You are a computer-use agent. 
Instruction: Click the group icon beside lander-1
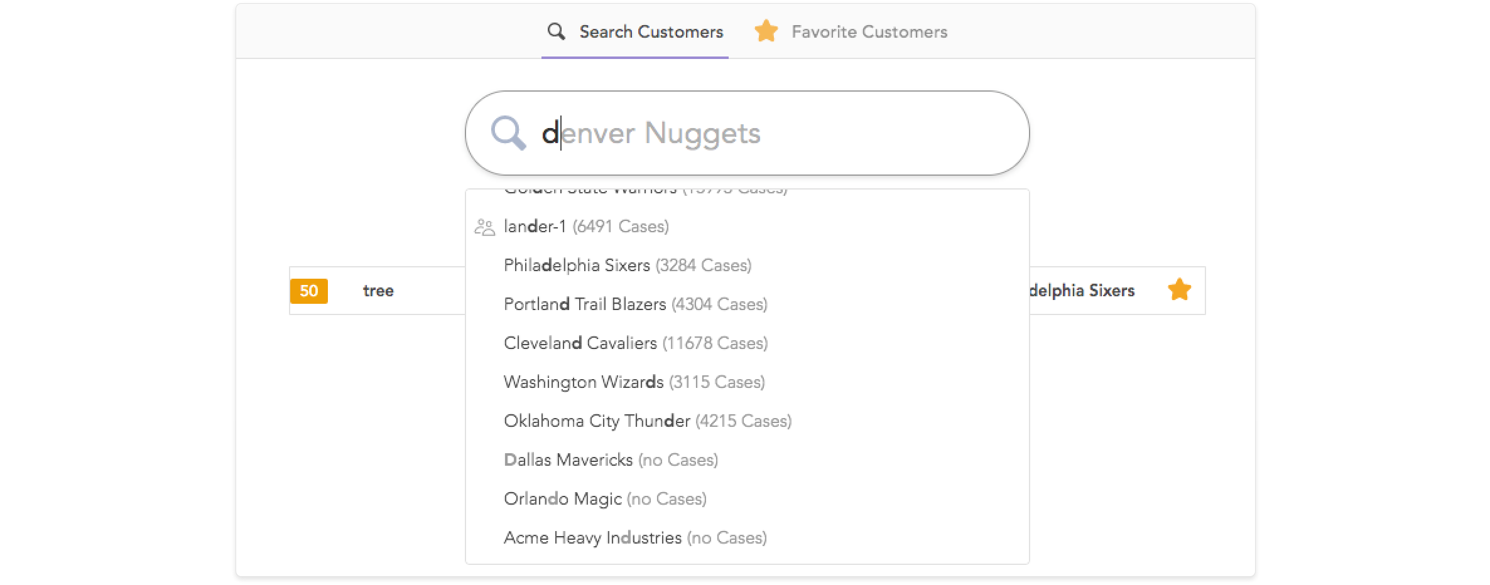(x=484, y=227)
